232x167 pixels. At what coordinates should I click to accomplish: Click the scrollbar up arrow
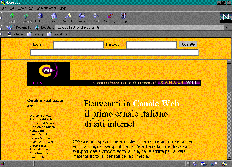pos(229,62)
